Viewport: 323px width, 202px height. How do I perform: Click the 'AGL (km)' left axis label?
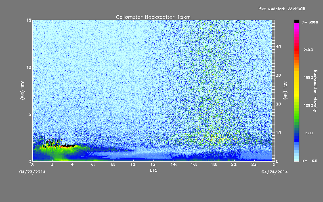23,90
